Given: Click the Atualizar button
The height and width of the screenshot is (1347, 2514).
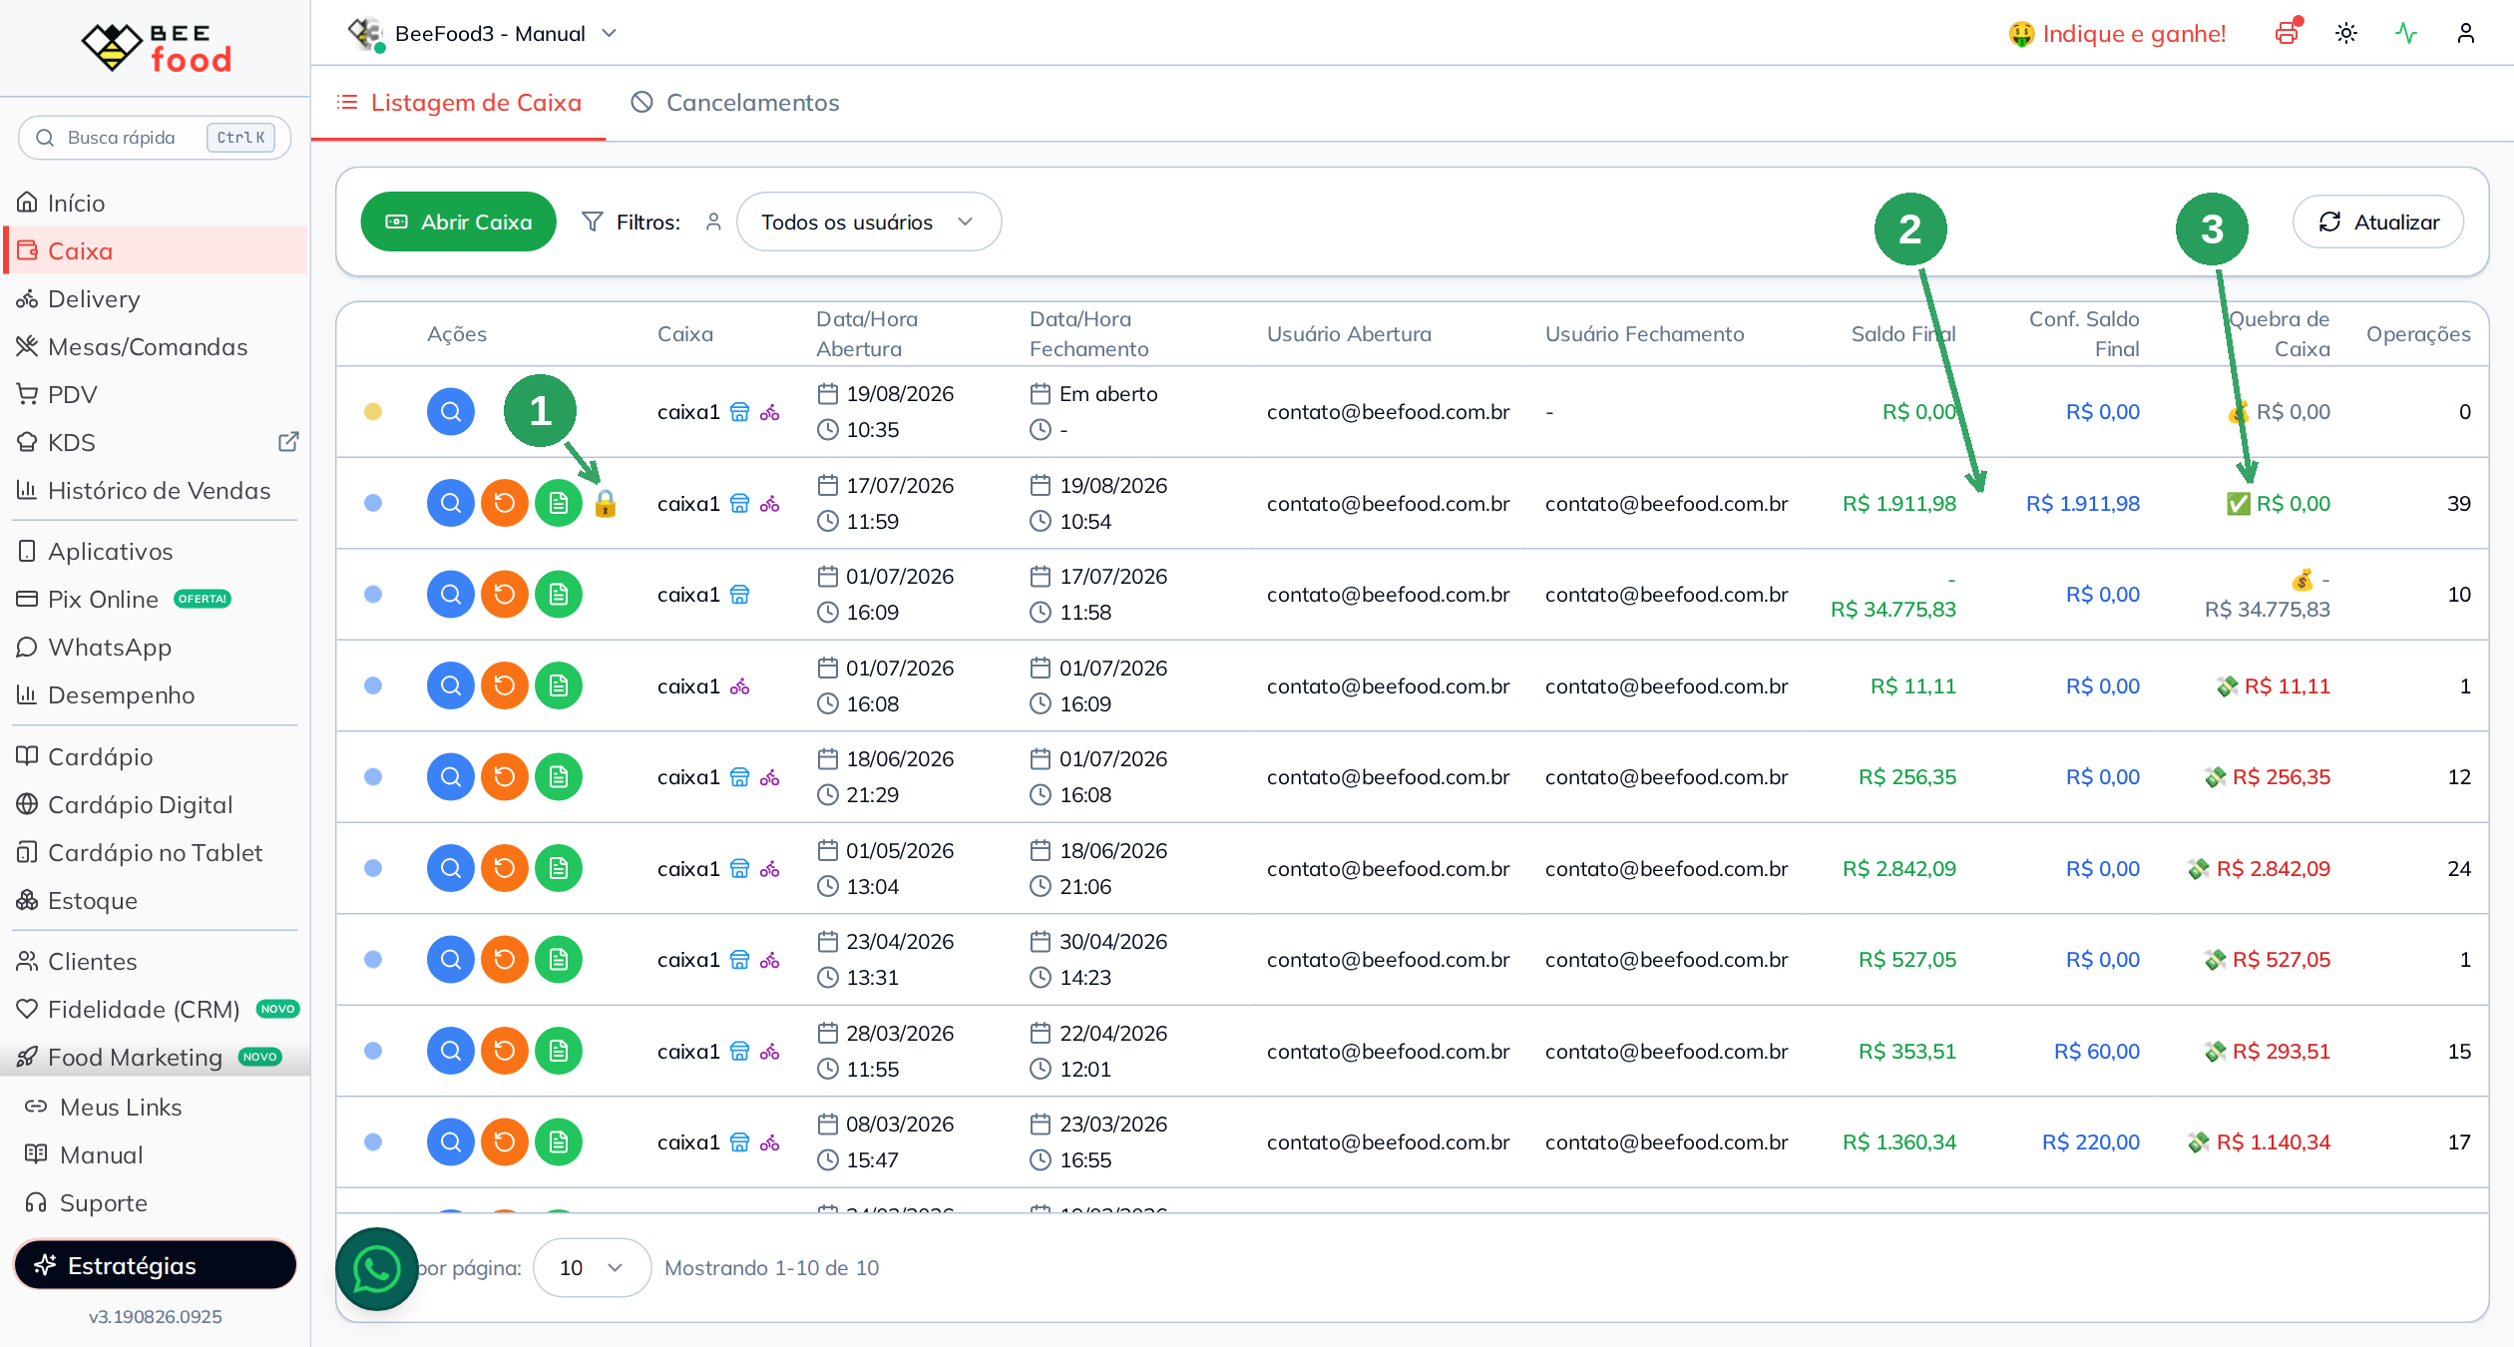Looking at the screenshot, I should 2378,222.
